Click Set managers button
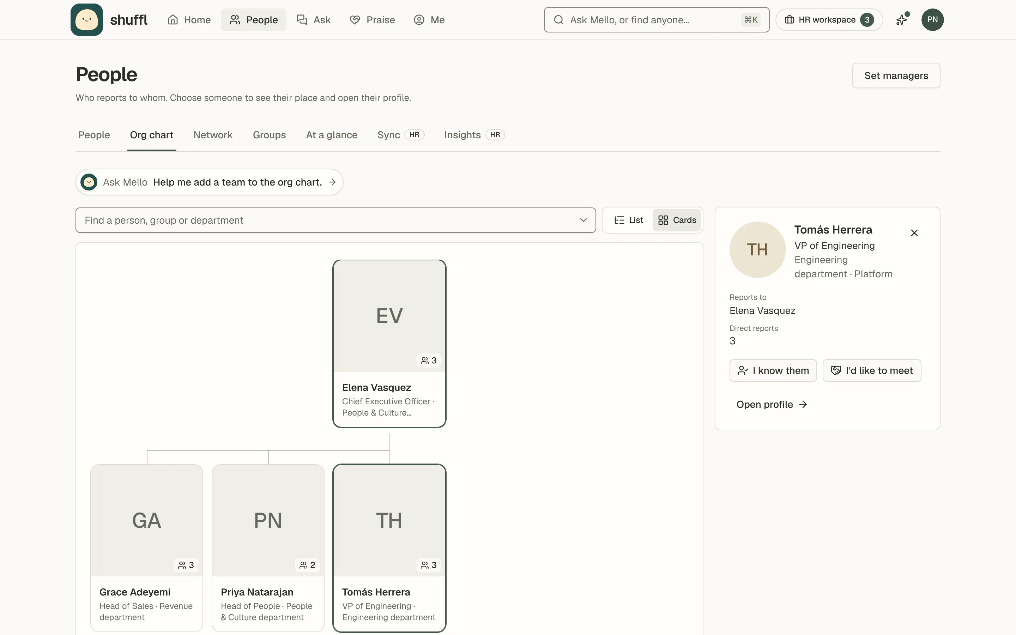Viewport: 1016px width, 635px height. (896, 75)
